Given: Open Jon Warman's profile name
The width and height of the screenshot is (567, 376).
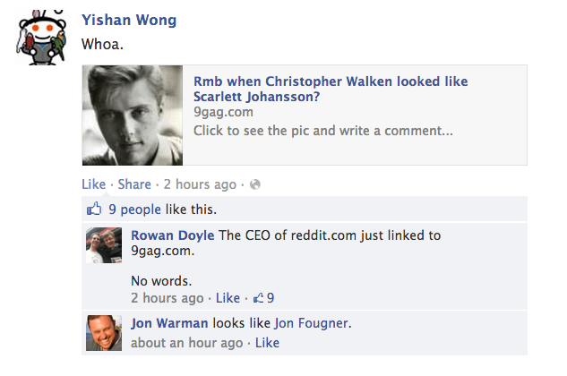Looking at the screenshot, I should click(169, 323).
